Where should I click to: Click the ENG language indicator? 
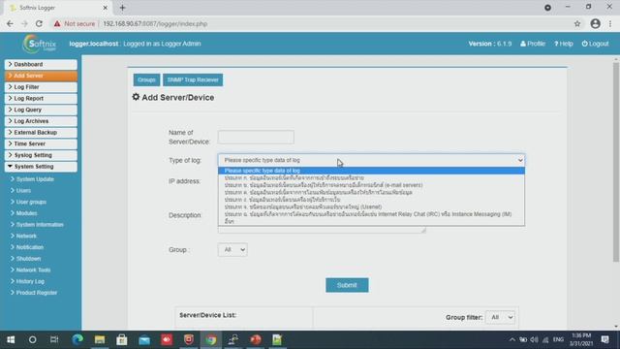(558, 339)
